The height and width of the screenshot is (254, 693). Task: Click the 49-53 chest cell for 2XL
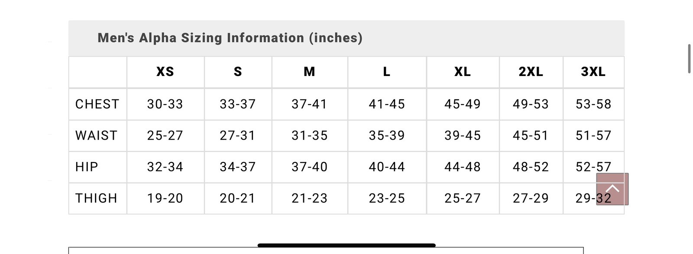click(x=531, y=104)
